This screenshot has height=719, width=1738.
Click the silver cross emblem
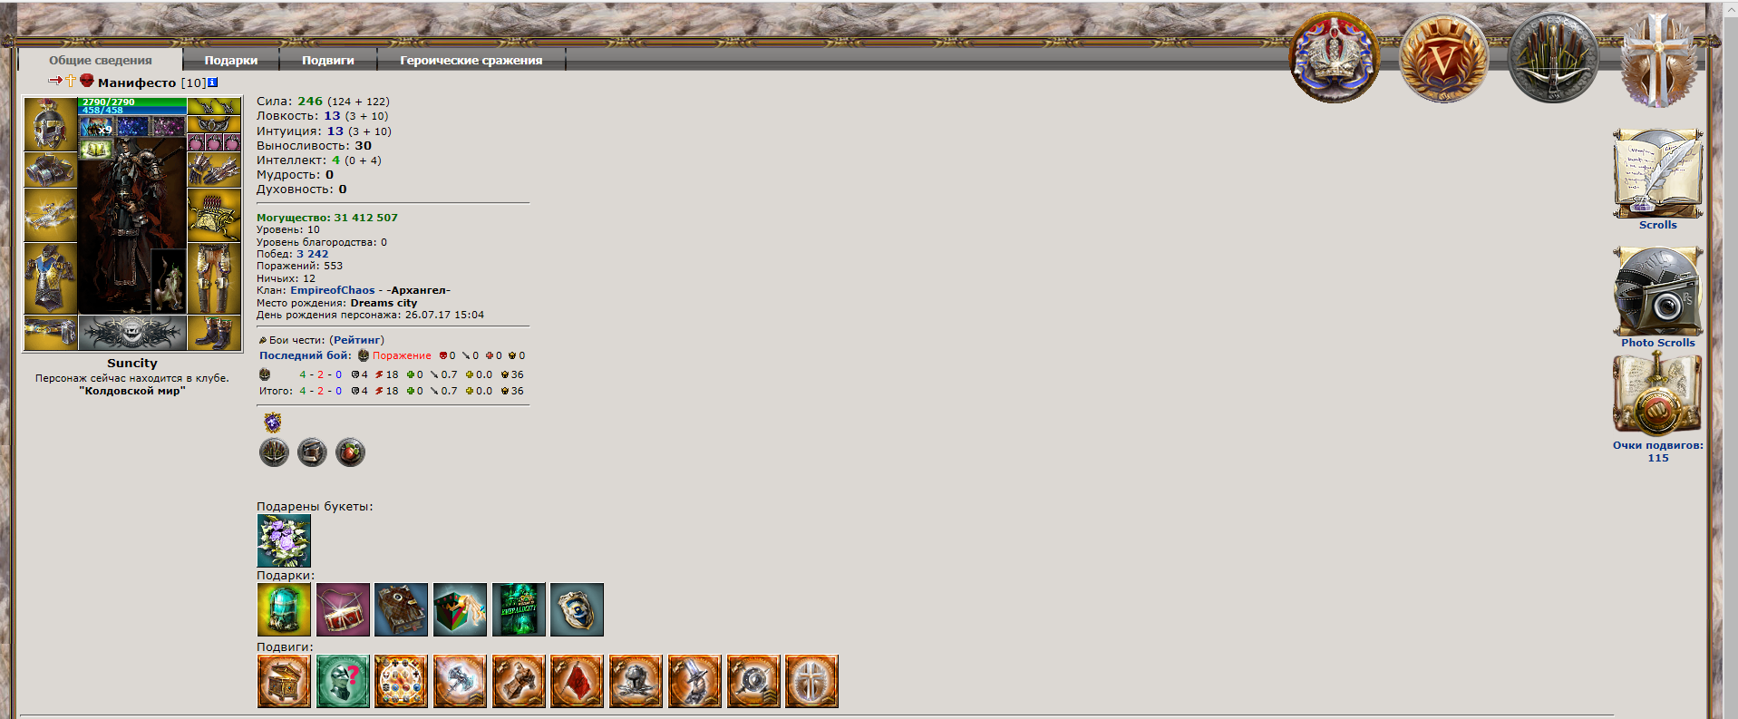coord(1657,60)
